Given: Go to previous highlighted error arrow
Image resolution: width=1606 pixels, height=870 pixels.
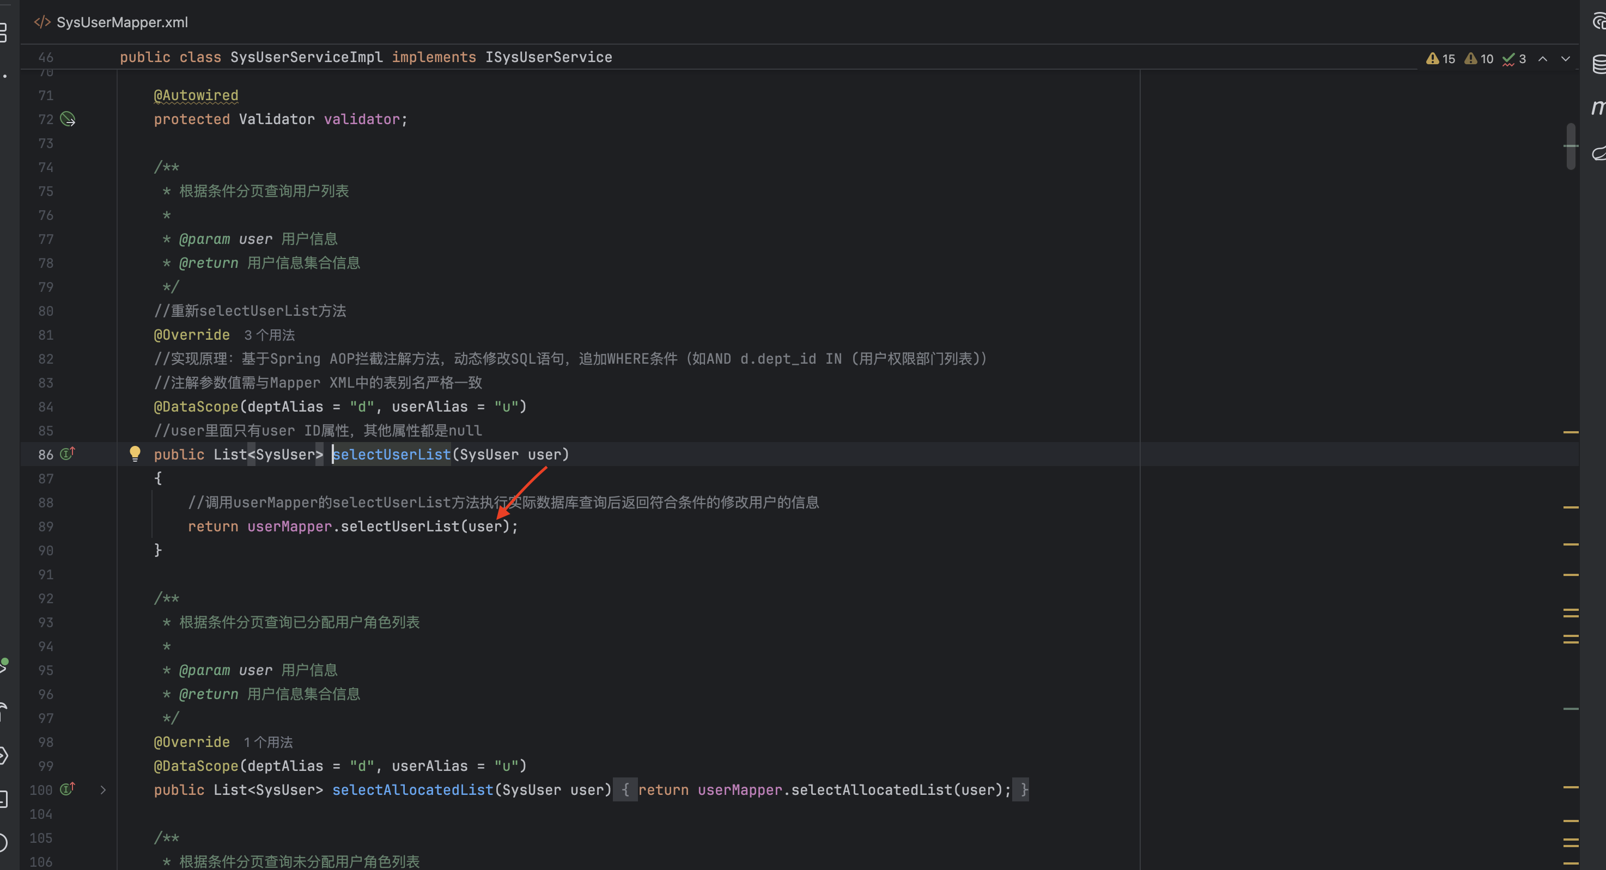Looking at the screenshot, I should click(x=1543, y=59).
